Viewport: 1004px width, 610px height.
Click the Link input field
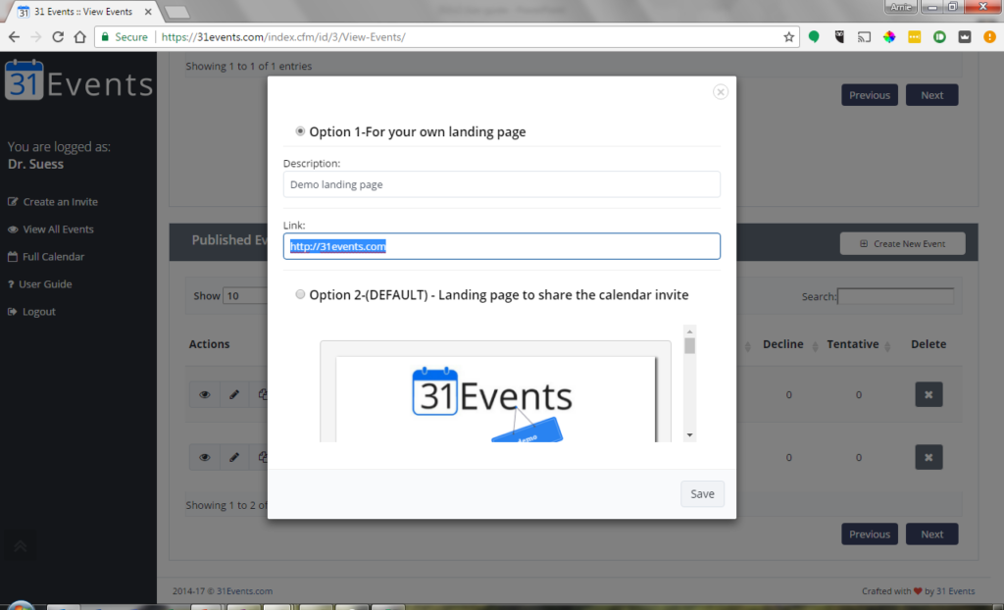click(x=501, y=246)
